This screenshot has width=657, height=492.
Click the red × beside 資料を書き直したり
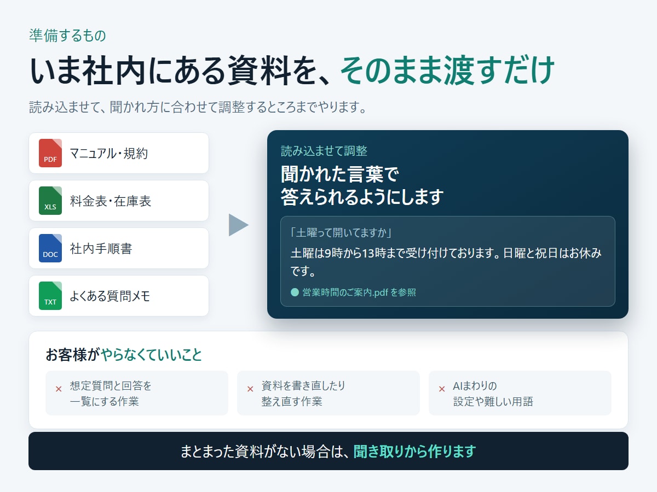250,389
